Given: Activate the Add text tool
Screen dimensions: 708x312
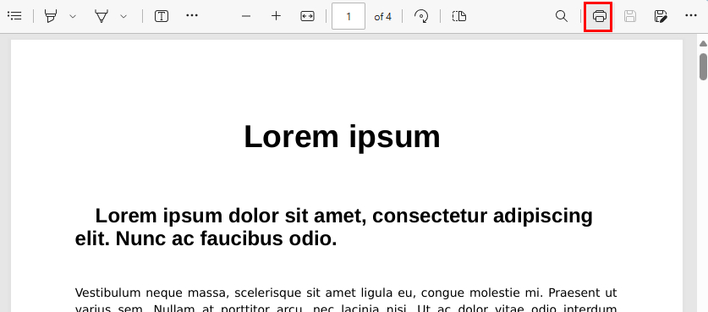Looking at the screenshot, I should point(162,16).
